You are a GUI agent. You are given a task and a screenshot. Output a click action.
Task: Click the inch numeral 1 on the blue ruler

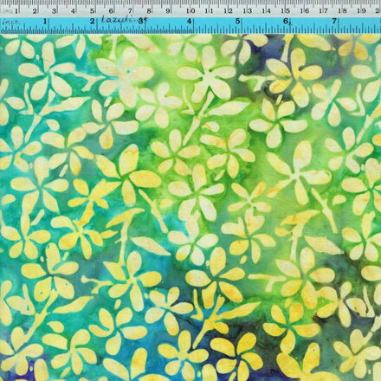[x=45, y=22]
